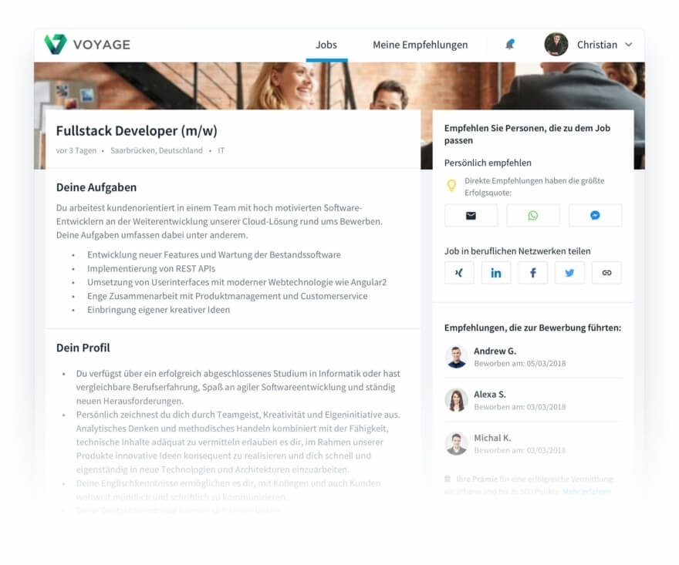Open Christian's profile avatar
This screenshot has height=565, width=679.
coord(556,44)
